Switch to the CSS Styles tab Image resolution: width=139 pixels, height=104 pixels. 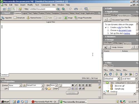point(108,43)
